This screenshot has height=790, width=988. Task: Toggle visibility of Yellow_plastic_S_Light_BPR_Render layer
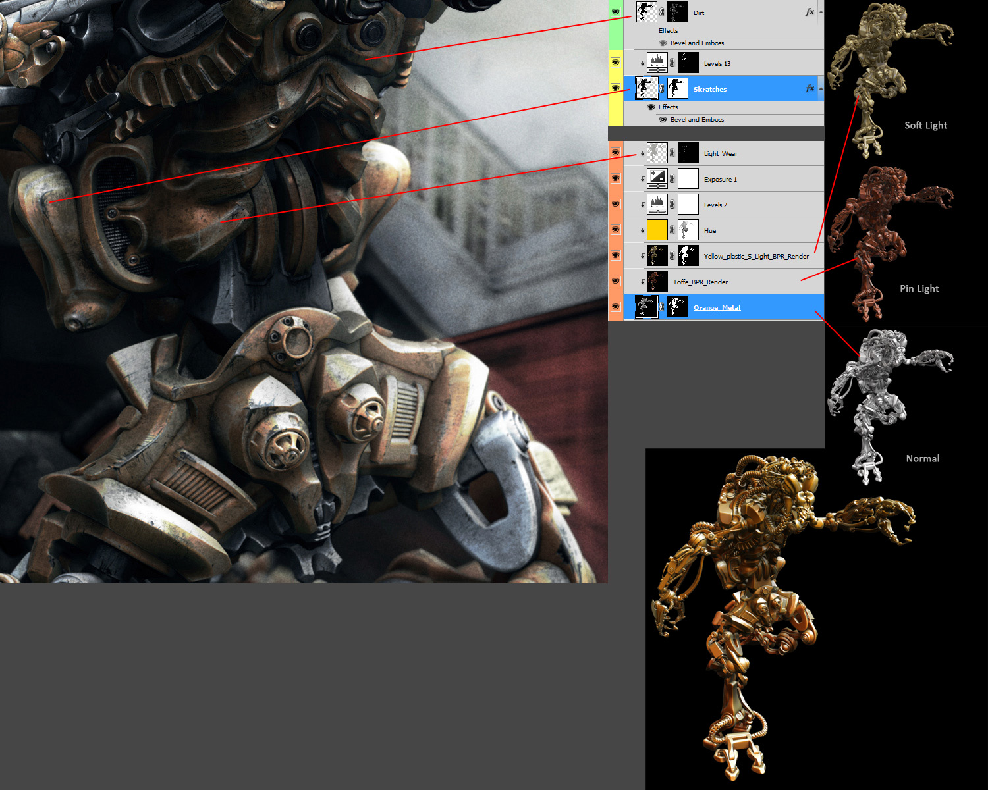click(x=615, y=255)
